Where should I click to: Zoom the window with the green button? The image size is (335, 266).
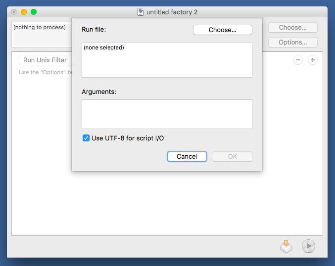click(x=34, y=12)
